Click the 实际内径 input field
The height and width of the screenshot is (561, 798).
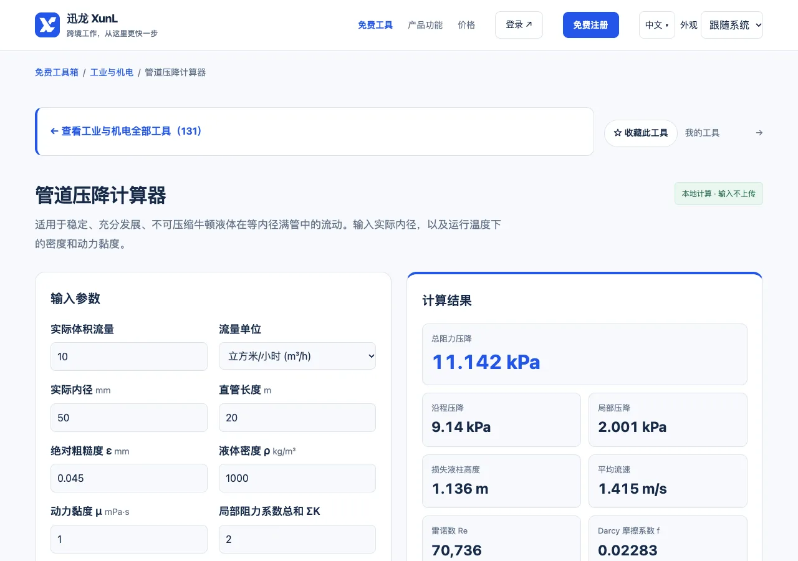129,418
